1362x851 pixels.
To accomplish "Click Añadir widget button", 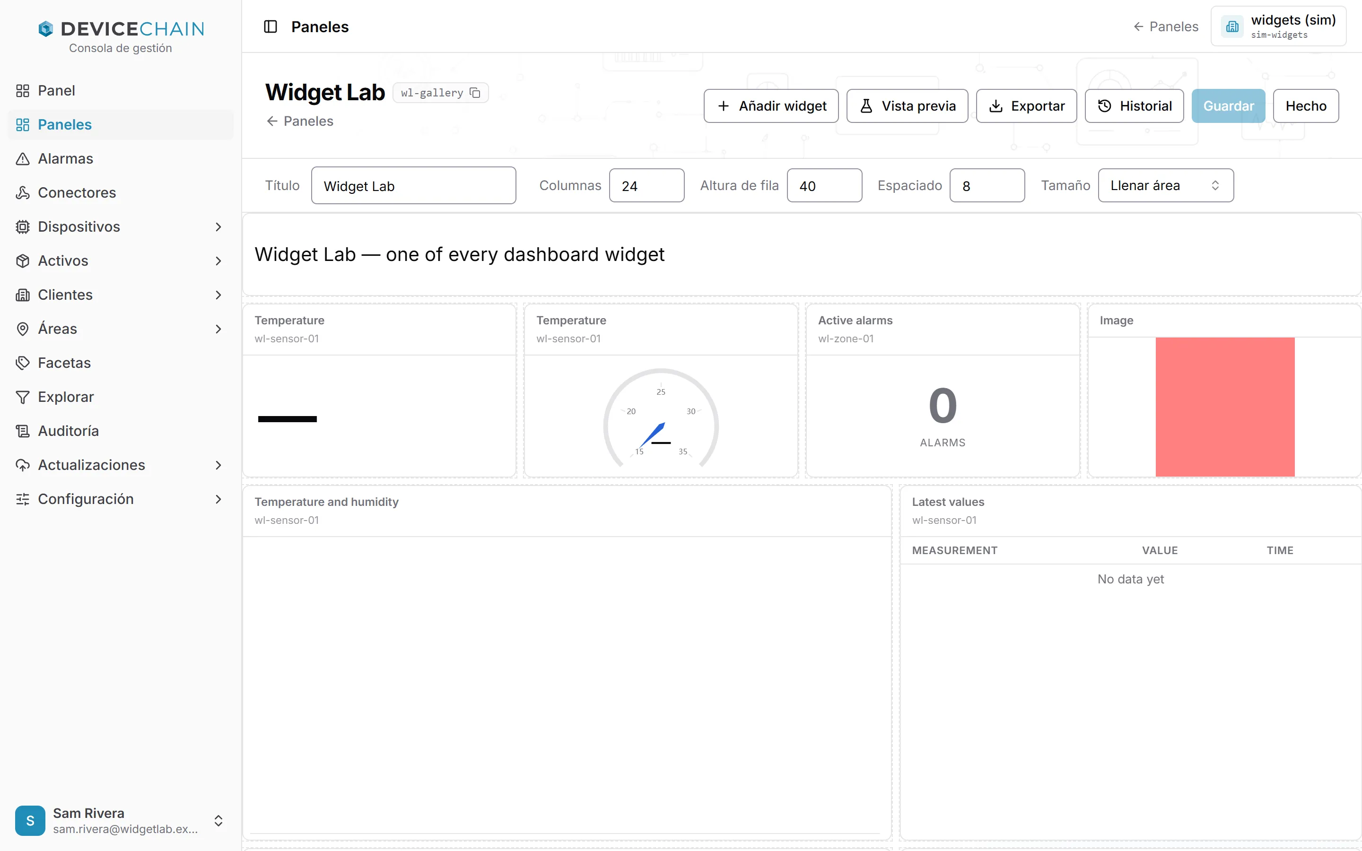I will 771,106.
